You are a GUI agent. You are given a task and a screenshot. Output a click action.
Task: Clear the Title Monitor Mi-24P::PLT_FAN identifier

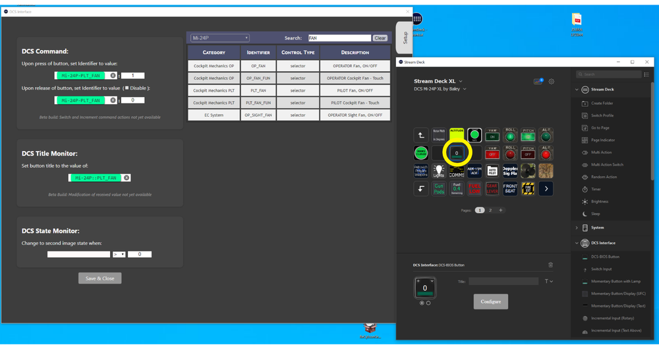pyautogui.click(x=126, y=178)
